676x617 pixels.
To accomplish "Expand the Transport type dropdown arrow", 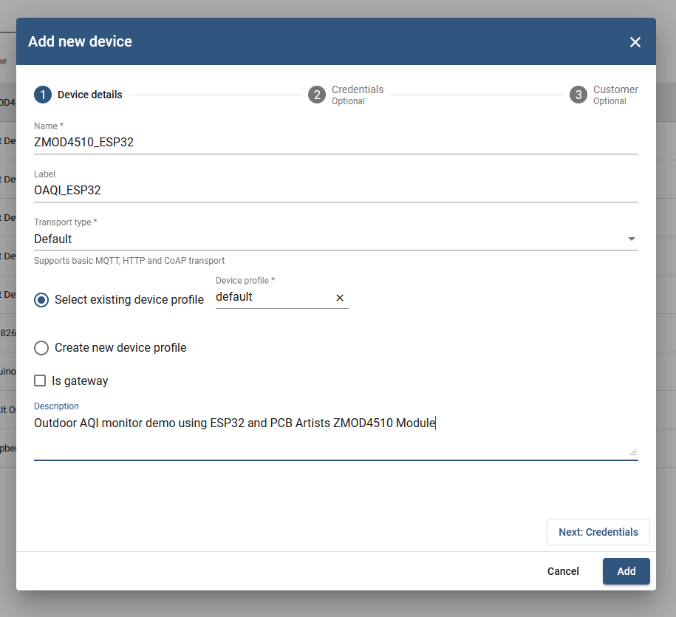I will coord(631,239).
